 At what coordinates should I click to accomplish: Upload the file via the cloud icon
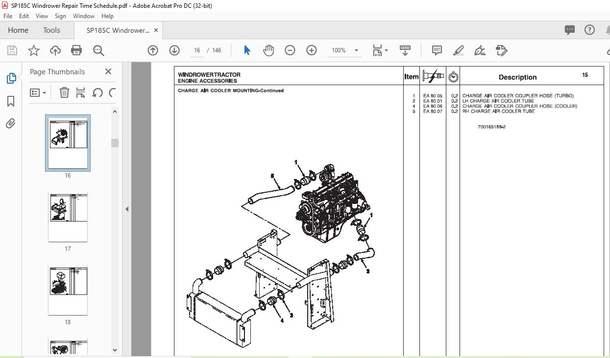coord(55,50)
